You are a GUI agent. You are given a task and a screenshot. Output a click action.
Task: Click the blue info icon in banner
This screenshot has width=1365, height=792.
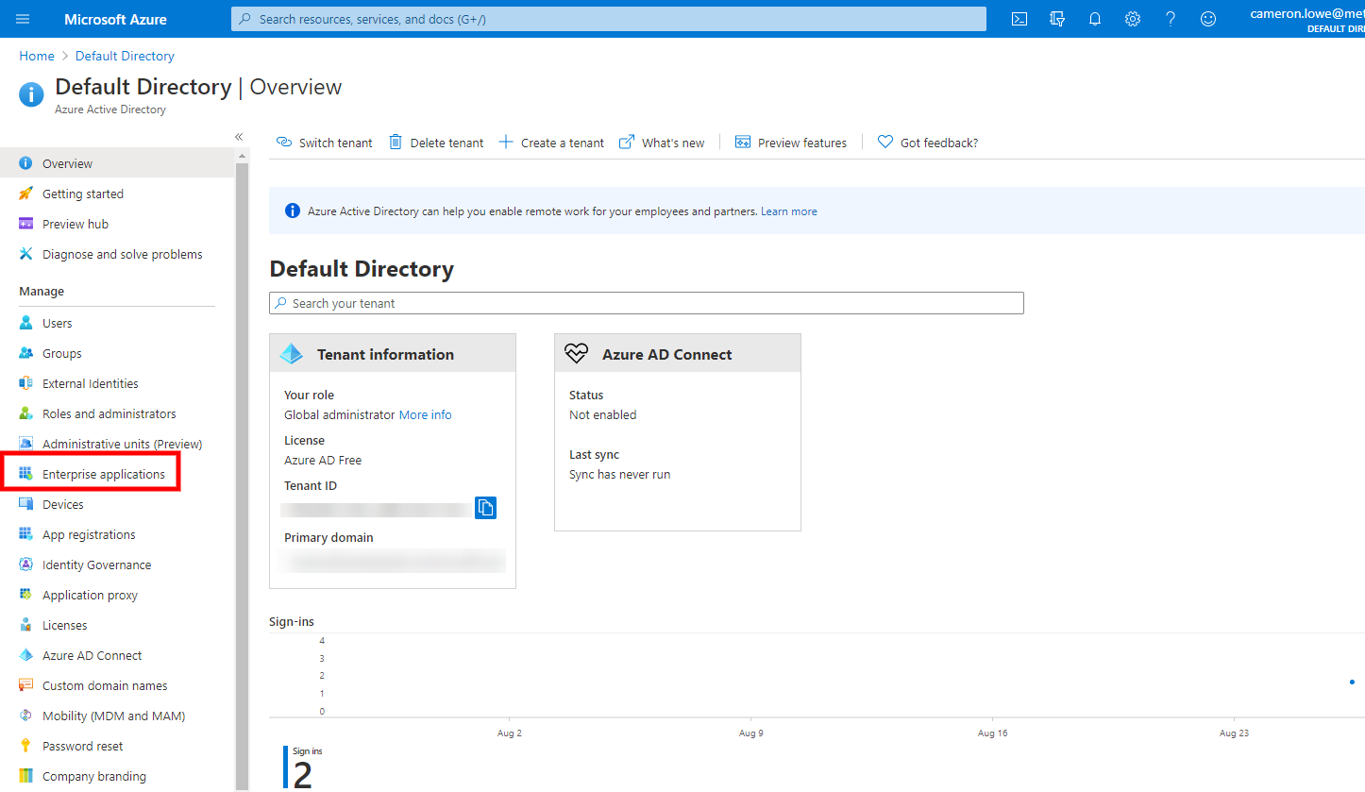pyautogui.click(x=293, y=211)
